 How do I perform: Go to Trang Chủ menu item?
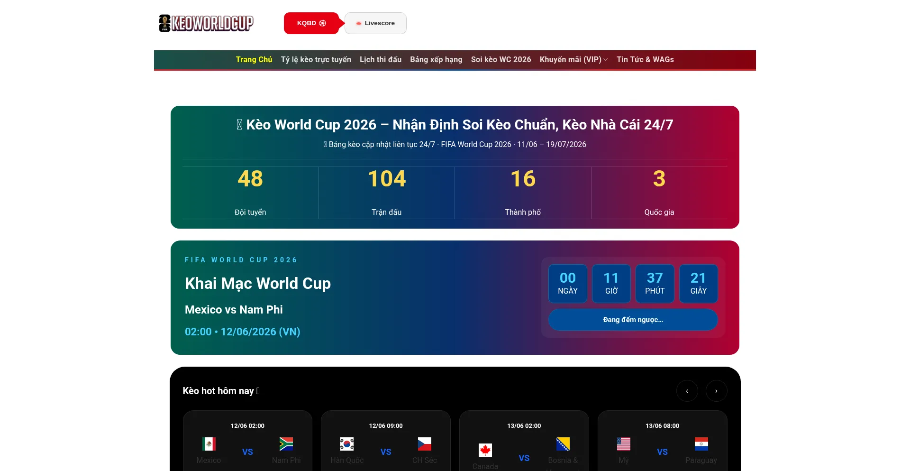254,60
